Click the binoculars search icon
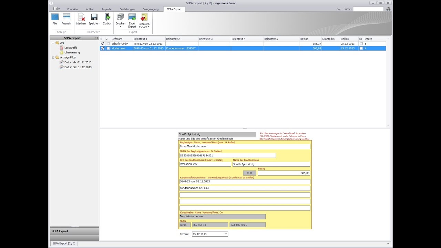This screenshot has width=441, height=248. (388, 9)
